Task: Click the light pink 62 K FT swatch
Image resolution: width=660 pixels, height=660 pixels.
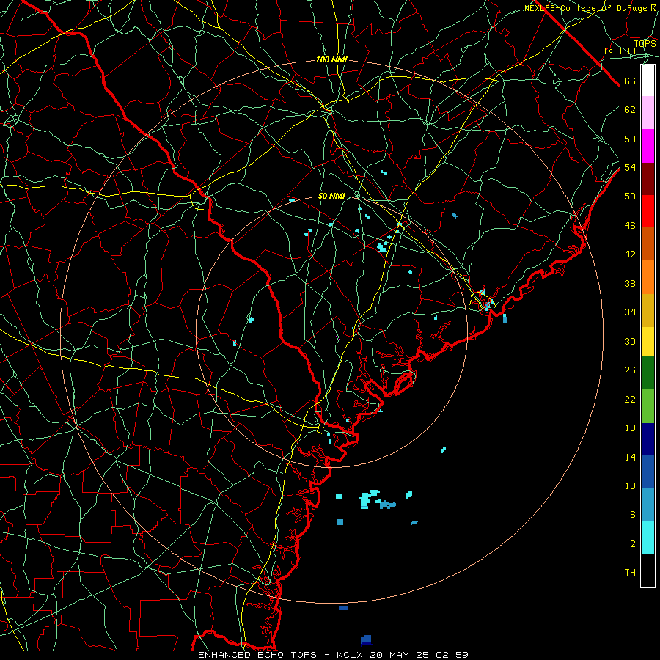Action: coord(648,112)
